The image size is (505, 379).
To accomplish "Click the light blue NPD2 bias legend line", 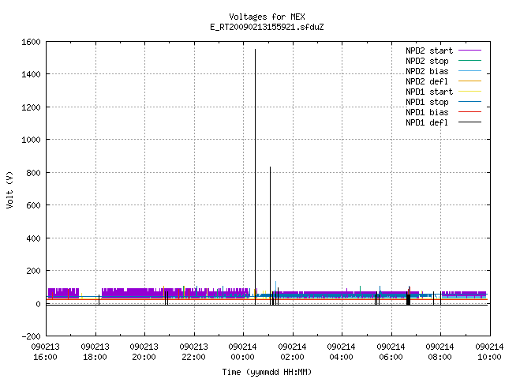I will click(470, 71).
